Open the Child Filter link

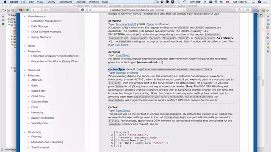tap(38, 96)
